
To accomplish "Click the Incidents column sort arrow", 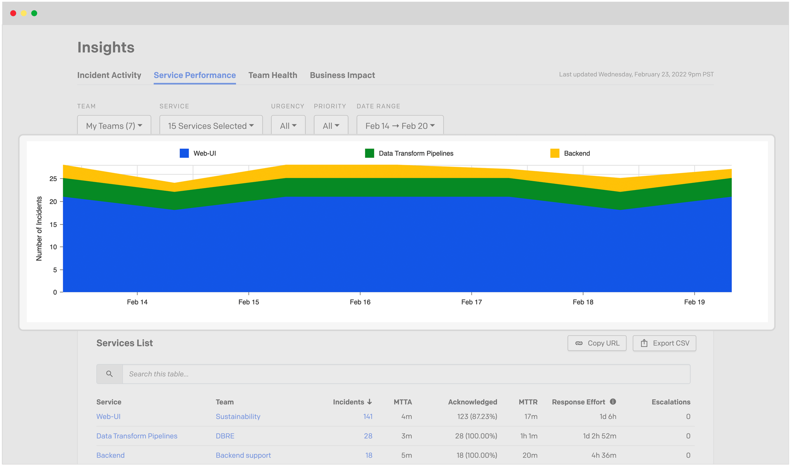I will pos(370,402).
